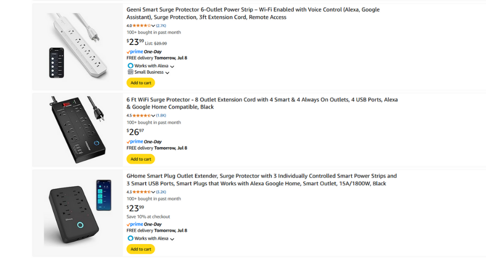Click the white Geeni power strip thumbnail
The width and height of the screenshot is (486, 258).
coord(78,46)
